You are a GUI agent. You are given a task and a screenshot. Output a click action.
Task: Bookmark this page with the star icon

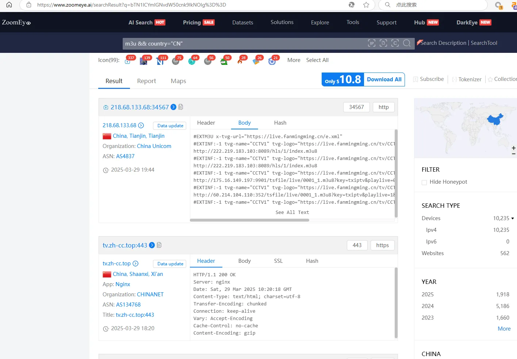(x=366, y=5)
